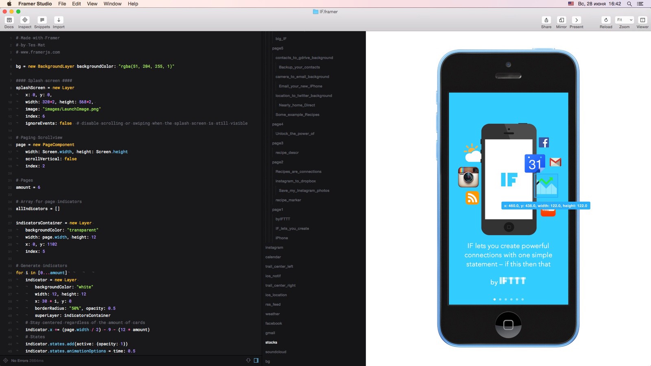Viewport: 651px width, 366px height.
Task: Select Backup_your_contacts layer
Action: click(x=299, y=67)
